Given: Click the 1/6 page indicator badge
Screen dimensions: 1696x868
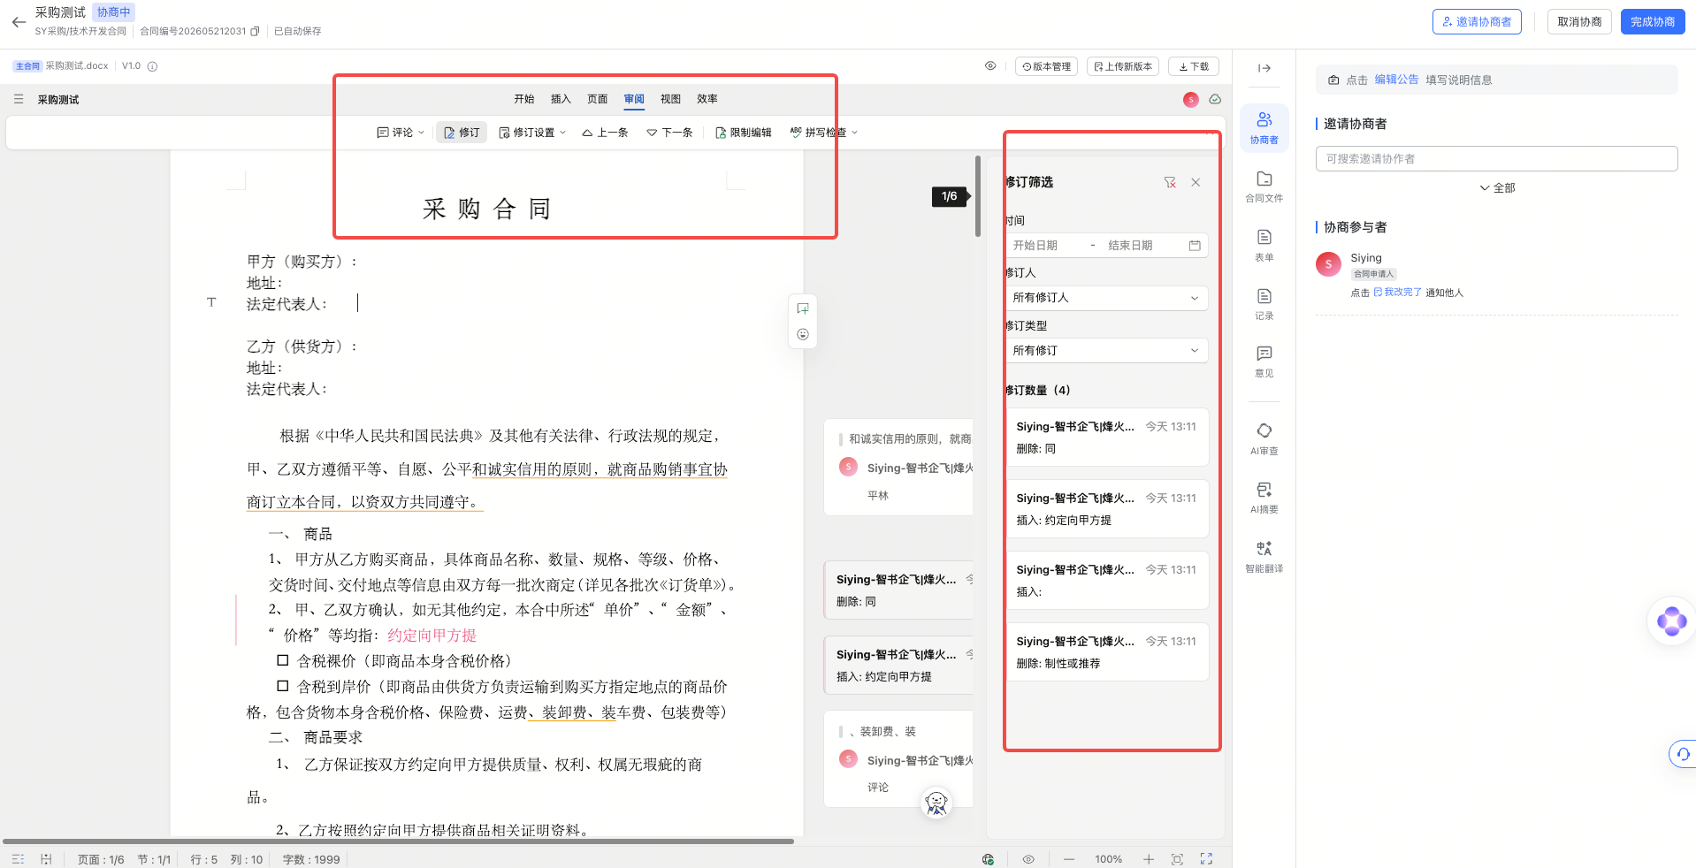Looking at the screenshot, I should pos(950,196).
